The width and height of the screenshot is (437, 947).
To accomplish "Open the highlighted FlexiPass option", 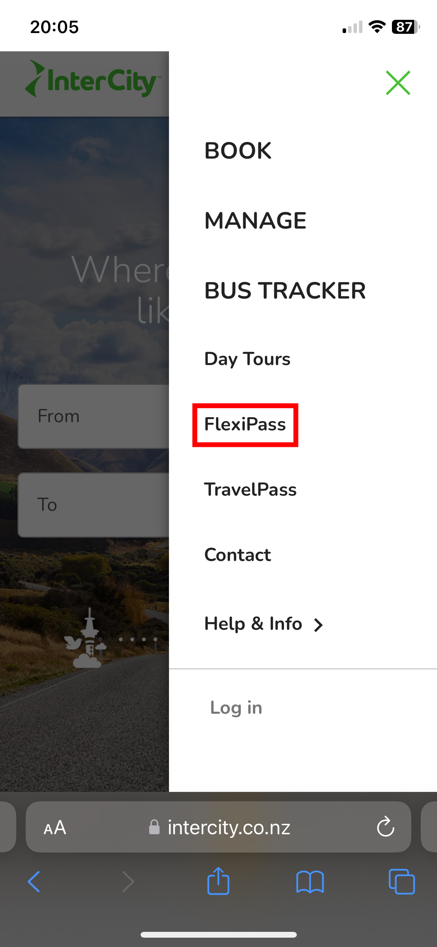I will pyautogui.click(x=245, y=425).
